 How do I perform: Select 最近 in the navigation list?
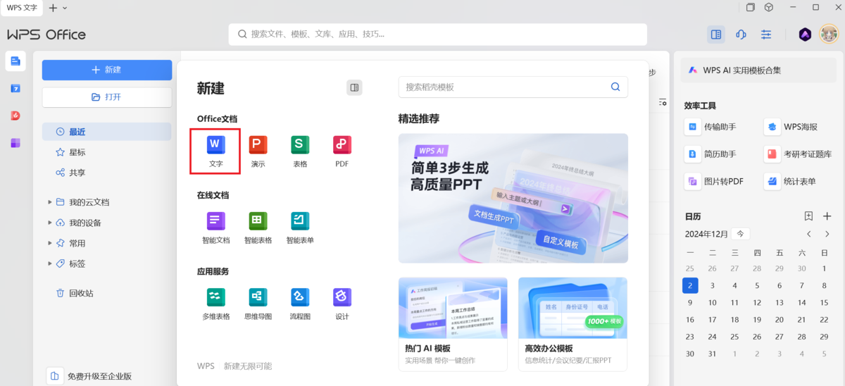click(106, 132)
